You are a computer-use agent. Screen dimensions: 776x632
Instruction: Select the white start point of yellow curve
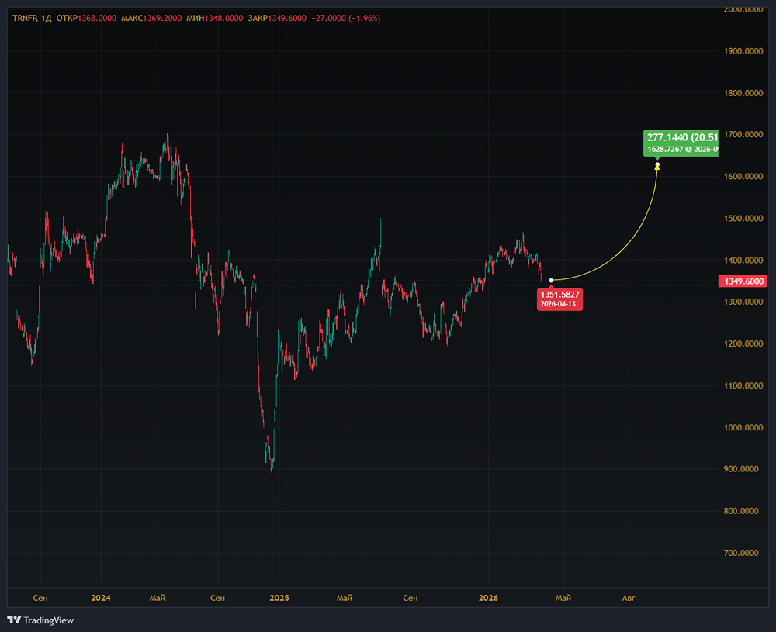pos(551,280)
